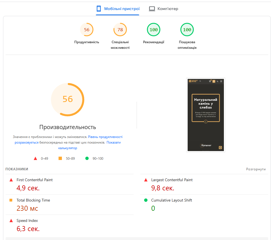Screen dimensions: 271x240
Task: Open the Пошукова оптимізація score gauge showing 100
Action: pyautogui.click(x=187, y=30)
